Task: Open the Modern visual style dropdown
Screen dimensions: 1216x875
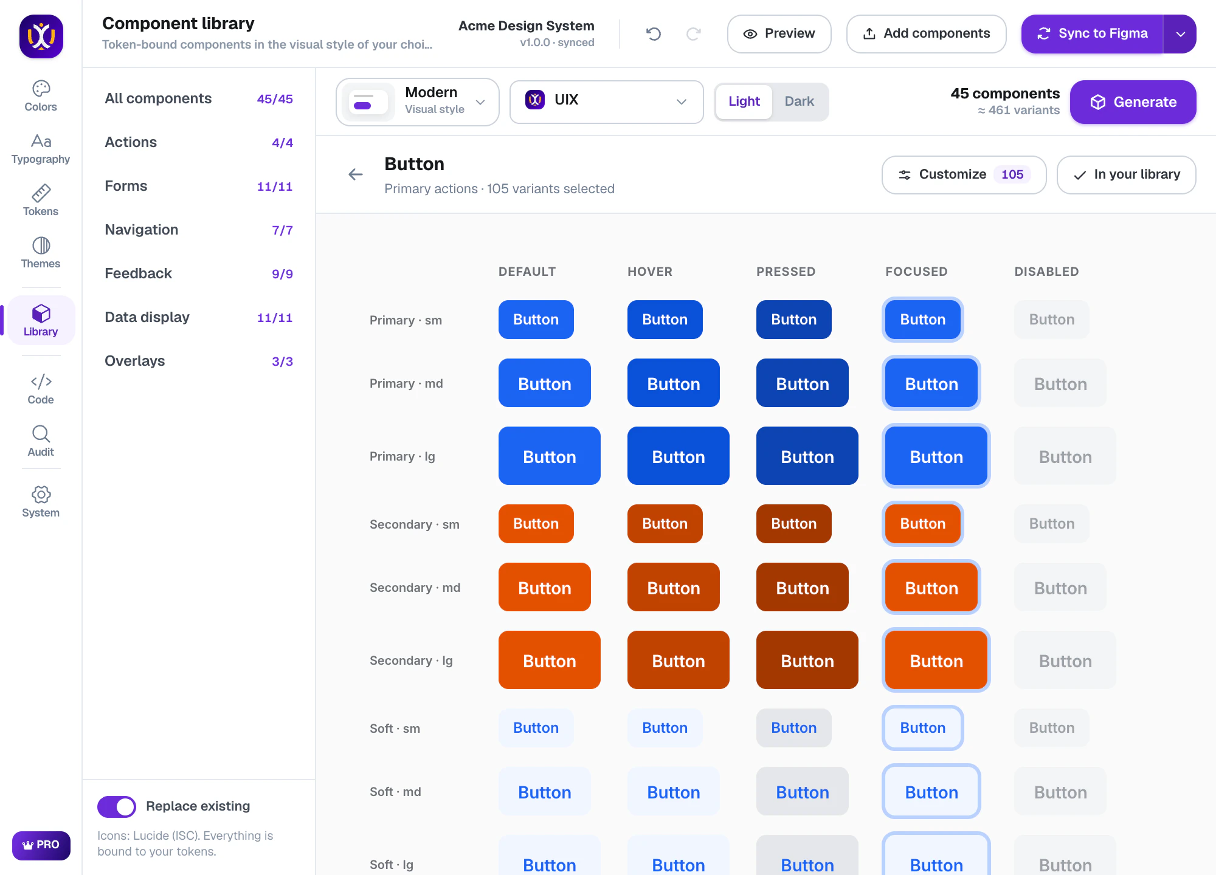Action: coord(418,101)
